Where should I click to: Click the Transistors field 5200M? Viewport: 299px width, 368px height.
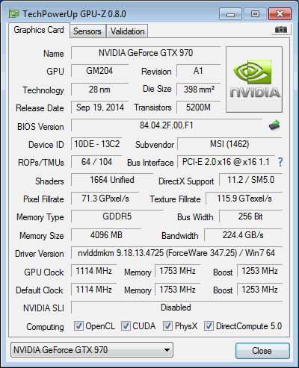[x=198, y=107]
